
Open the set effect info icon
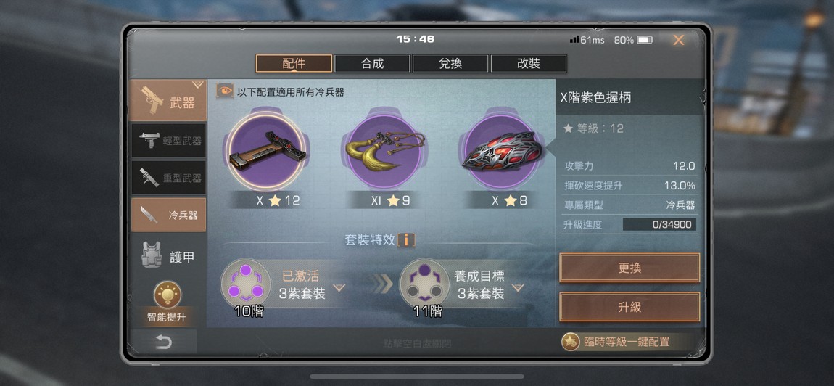(406, 239)
